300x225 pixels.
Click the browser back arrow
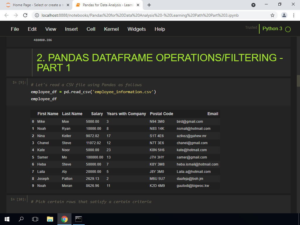(x=6, y=15)
